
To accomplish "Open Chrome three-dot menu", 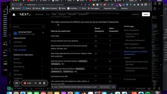I will [x=149, y=5].
